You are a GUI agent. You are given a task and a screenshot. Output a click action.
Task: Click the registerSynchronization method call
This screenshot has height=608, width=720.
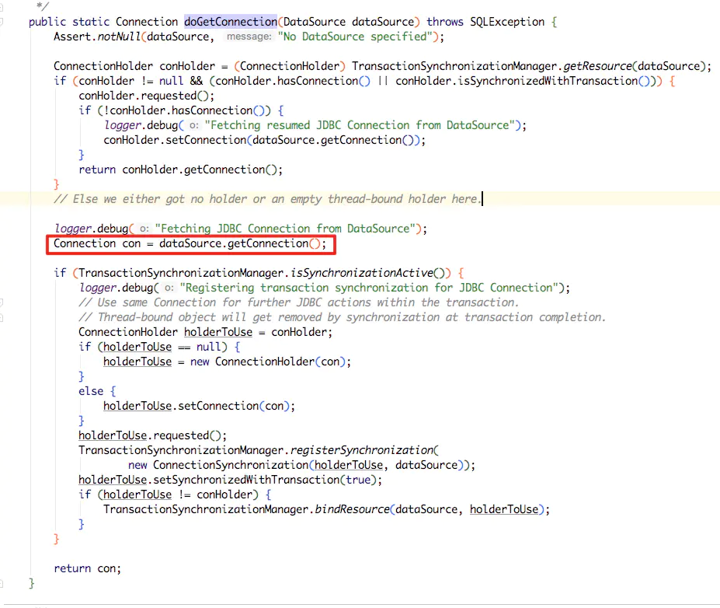[360, 450]
